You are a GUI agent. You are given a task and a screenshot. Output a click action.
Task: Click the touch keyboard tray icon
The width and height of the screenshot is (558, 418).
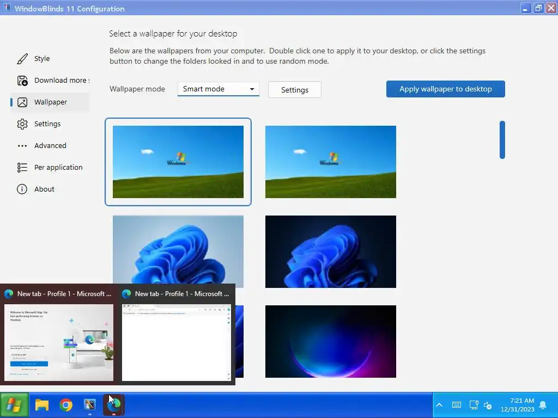coord(456,405)
